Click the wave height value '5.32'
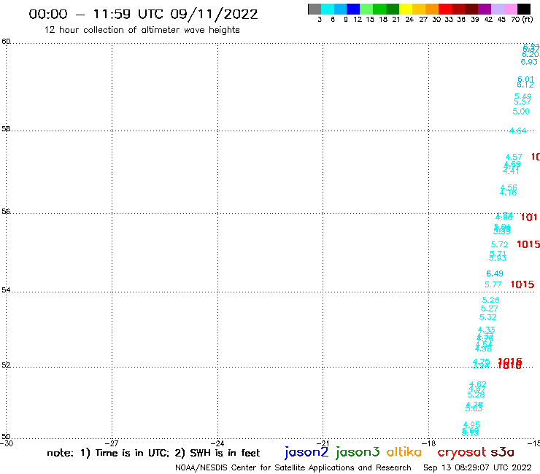This screenshot has width=540, height=474. point(488,317)
